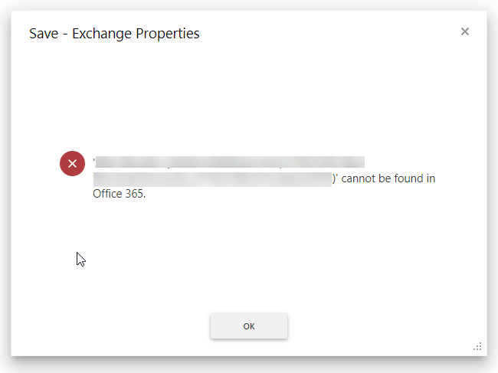The height and width of the screenshot is (373, 498).
Task: Click the dotted resize handle icon
Action: tap(477, 346)
